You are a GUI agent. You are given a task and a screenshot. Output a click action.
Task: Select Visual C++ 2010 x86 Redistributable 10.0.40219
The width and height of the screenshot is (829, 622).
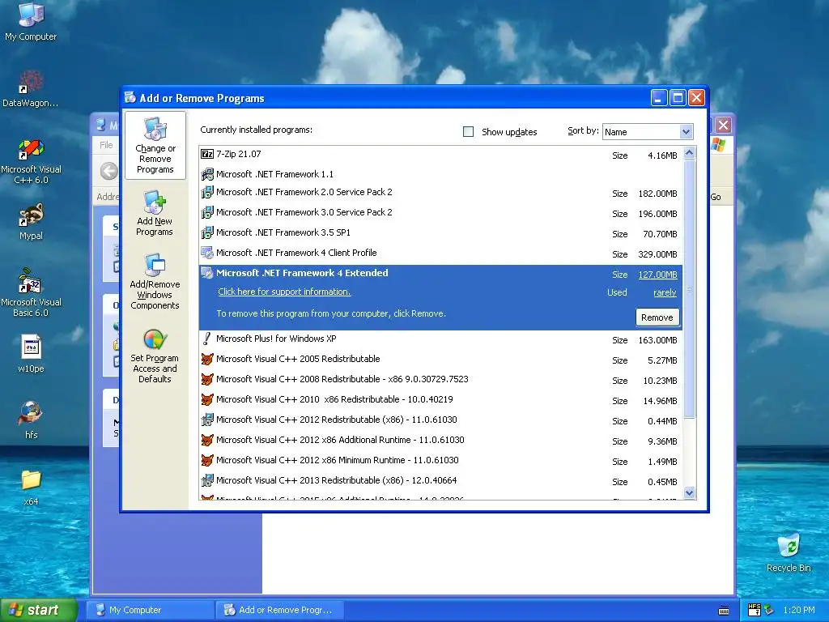(440, 400)
